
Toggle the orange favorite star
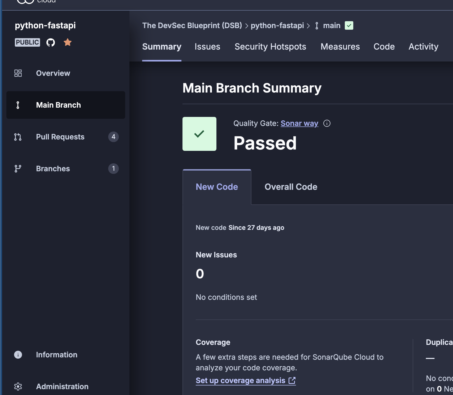(x=68, y=42)
